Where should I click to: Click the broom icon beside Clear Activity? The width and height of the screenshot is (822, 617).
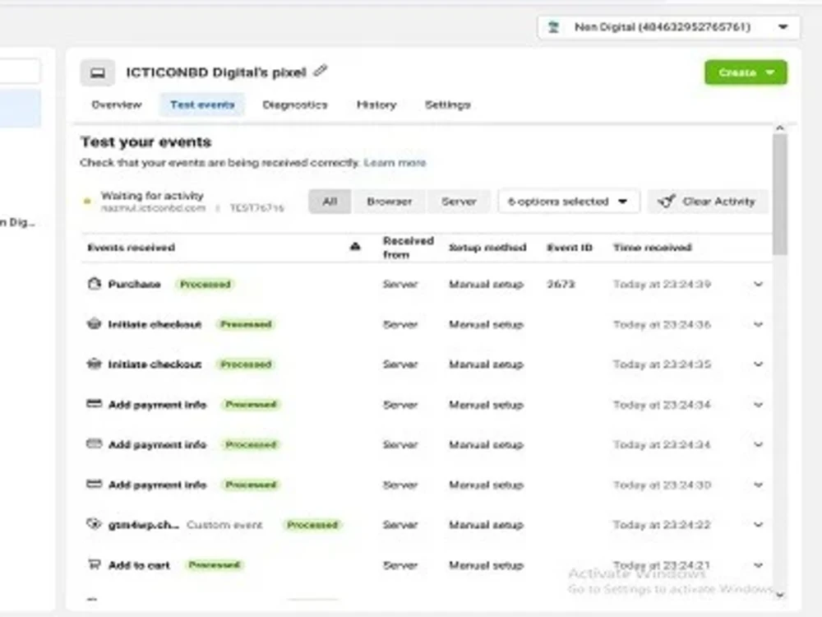tap(666, 201)
